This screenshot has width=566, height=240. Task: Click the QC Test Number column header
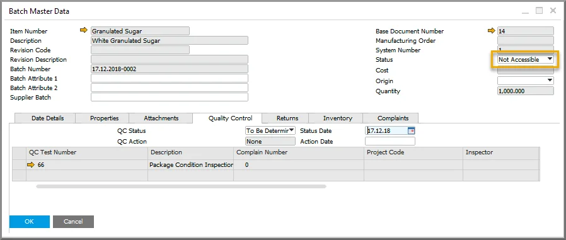pyautogui.click(x=87, y=152)
